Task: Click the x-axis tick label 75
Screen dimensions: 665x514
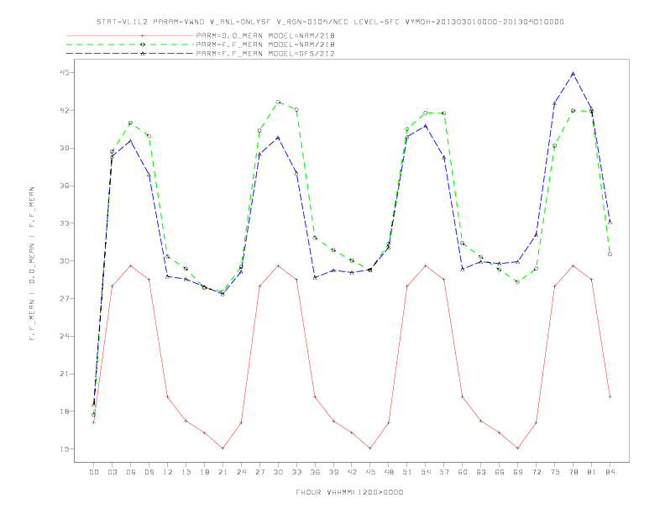Action: pyautogui.click(x=555, y=472)
